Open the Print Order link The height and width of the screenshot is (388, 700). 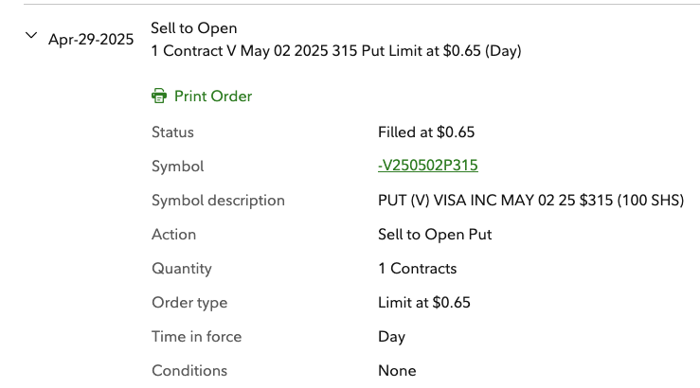pyautogui.click(x=213, y=97)
